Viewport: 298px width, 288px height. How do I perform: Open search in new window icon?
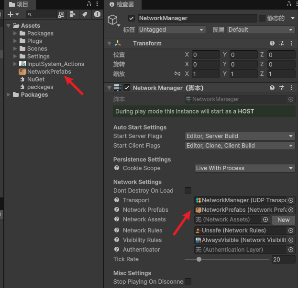[61, 15]
